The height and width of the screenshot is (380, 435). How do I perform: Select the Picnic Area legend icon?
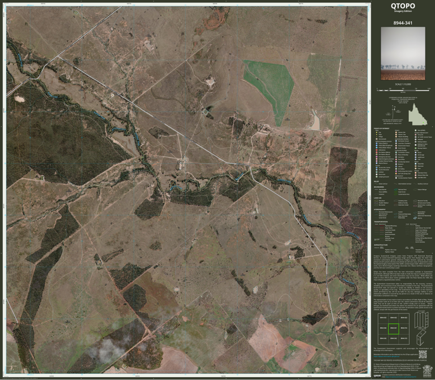coord(377,174)
